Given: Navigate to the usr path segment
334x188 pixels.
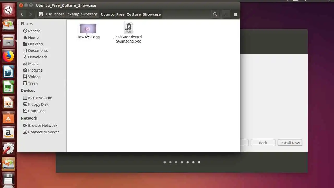Looking at the screenshot, I should click(49, 14).
